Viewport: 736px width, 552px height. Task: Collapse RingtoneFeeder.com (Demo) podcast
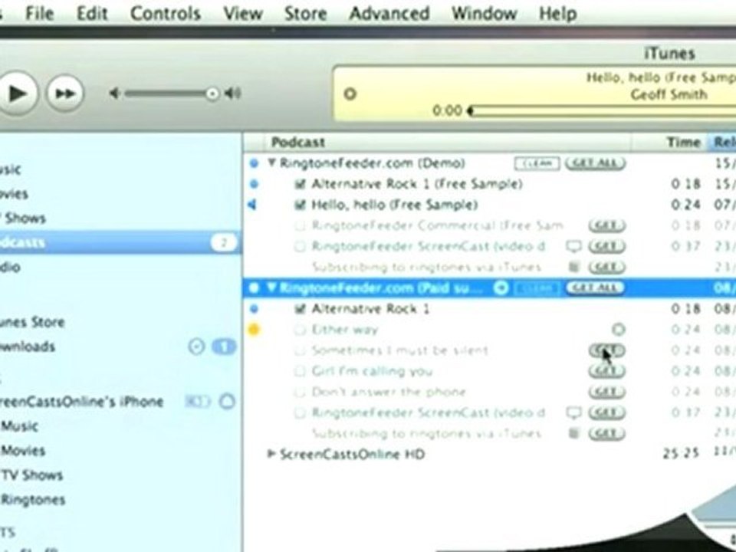click(x=271, y=163)
